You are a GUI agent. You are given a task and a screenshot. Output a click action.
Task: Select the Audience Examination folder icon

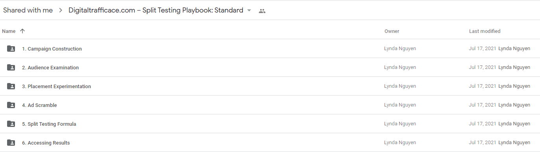11,67
